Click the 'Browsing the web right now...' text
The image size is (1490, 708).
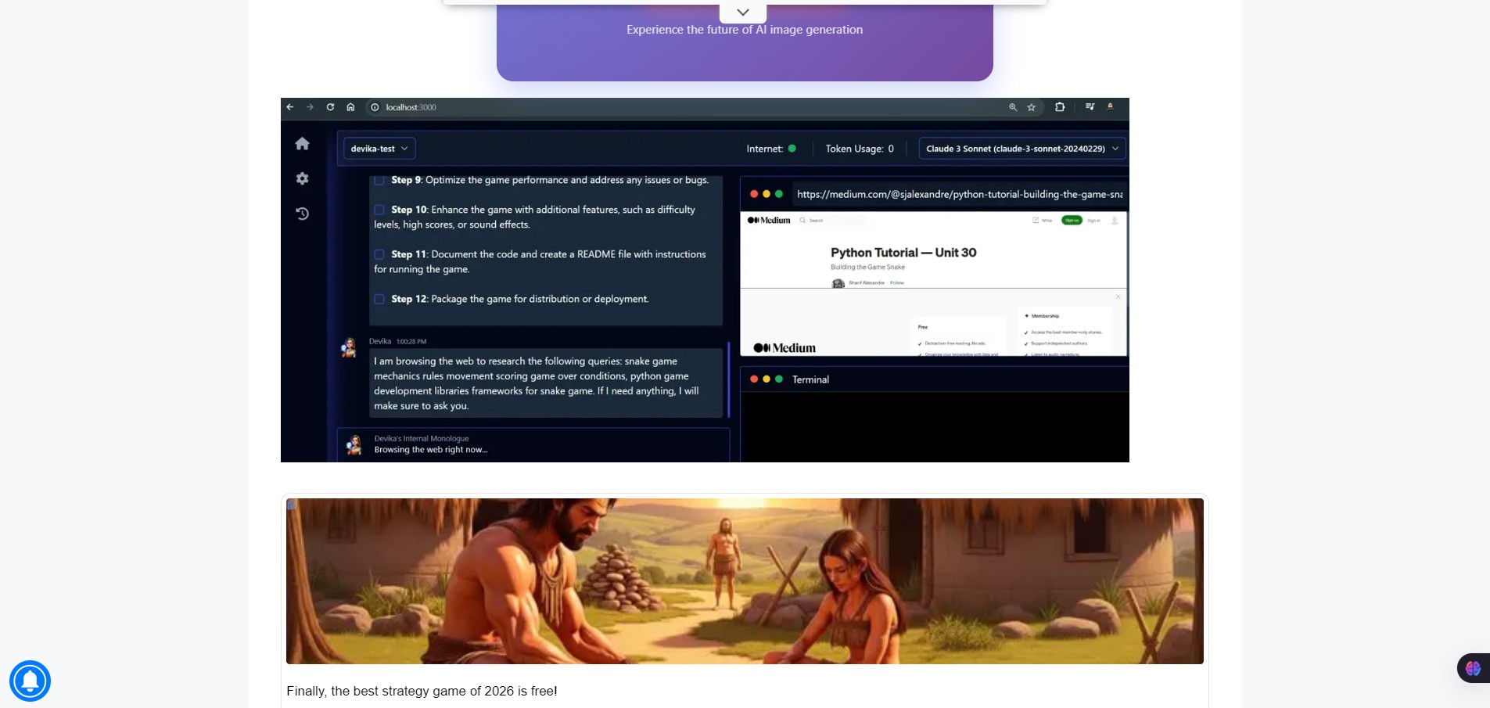(x=431, y=450)
